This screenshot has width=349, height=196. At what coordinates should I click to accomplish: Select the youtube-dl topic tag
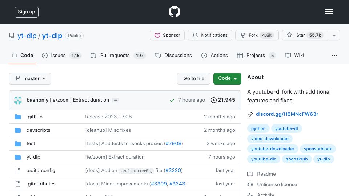(x=286, y=128)
